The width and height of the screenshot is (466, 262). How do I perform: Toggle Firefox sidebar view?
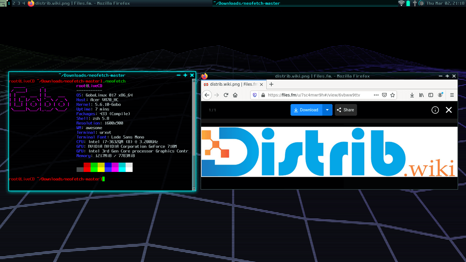(431, 95)
